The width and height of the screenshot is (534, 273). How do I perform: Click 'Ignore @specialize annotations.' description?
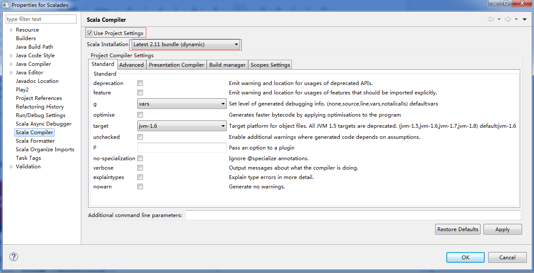point(269,159)
